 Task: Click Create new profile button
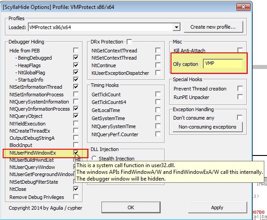[x=213, y=27]
